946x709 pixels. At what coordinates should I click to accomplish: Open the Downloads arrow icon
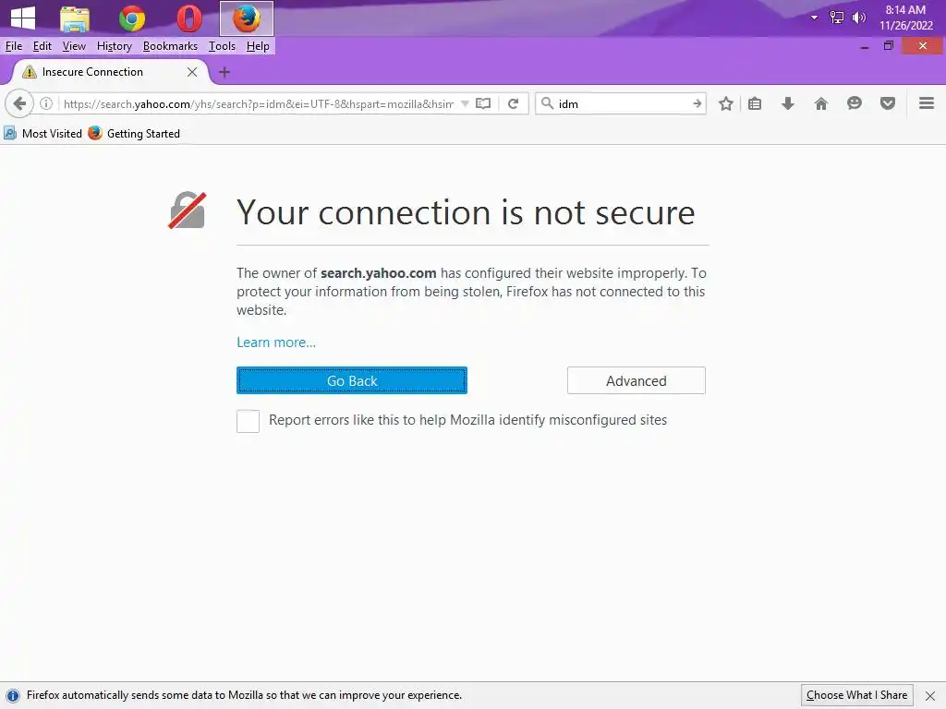[787, 103]
